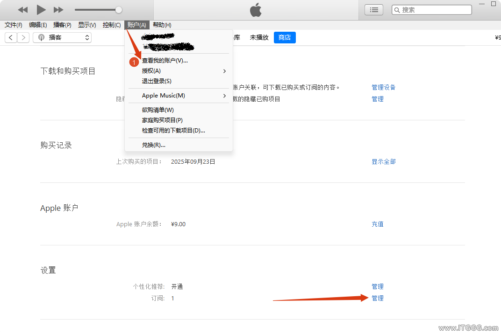Screen dimensions: 501x334
Task: Go back with the left arrow button
Action: coord(11,38)
